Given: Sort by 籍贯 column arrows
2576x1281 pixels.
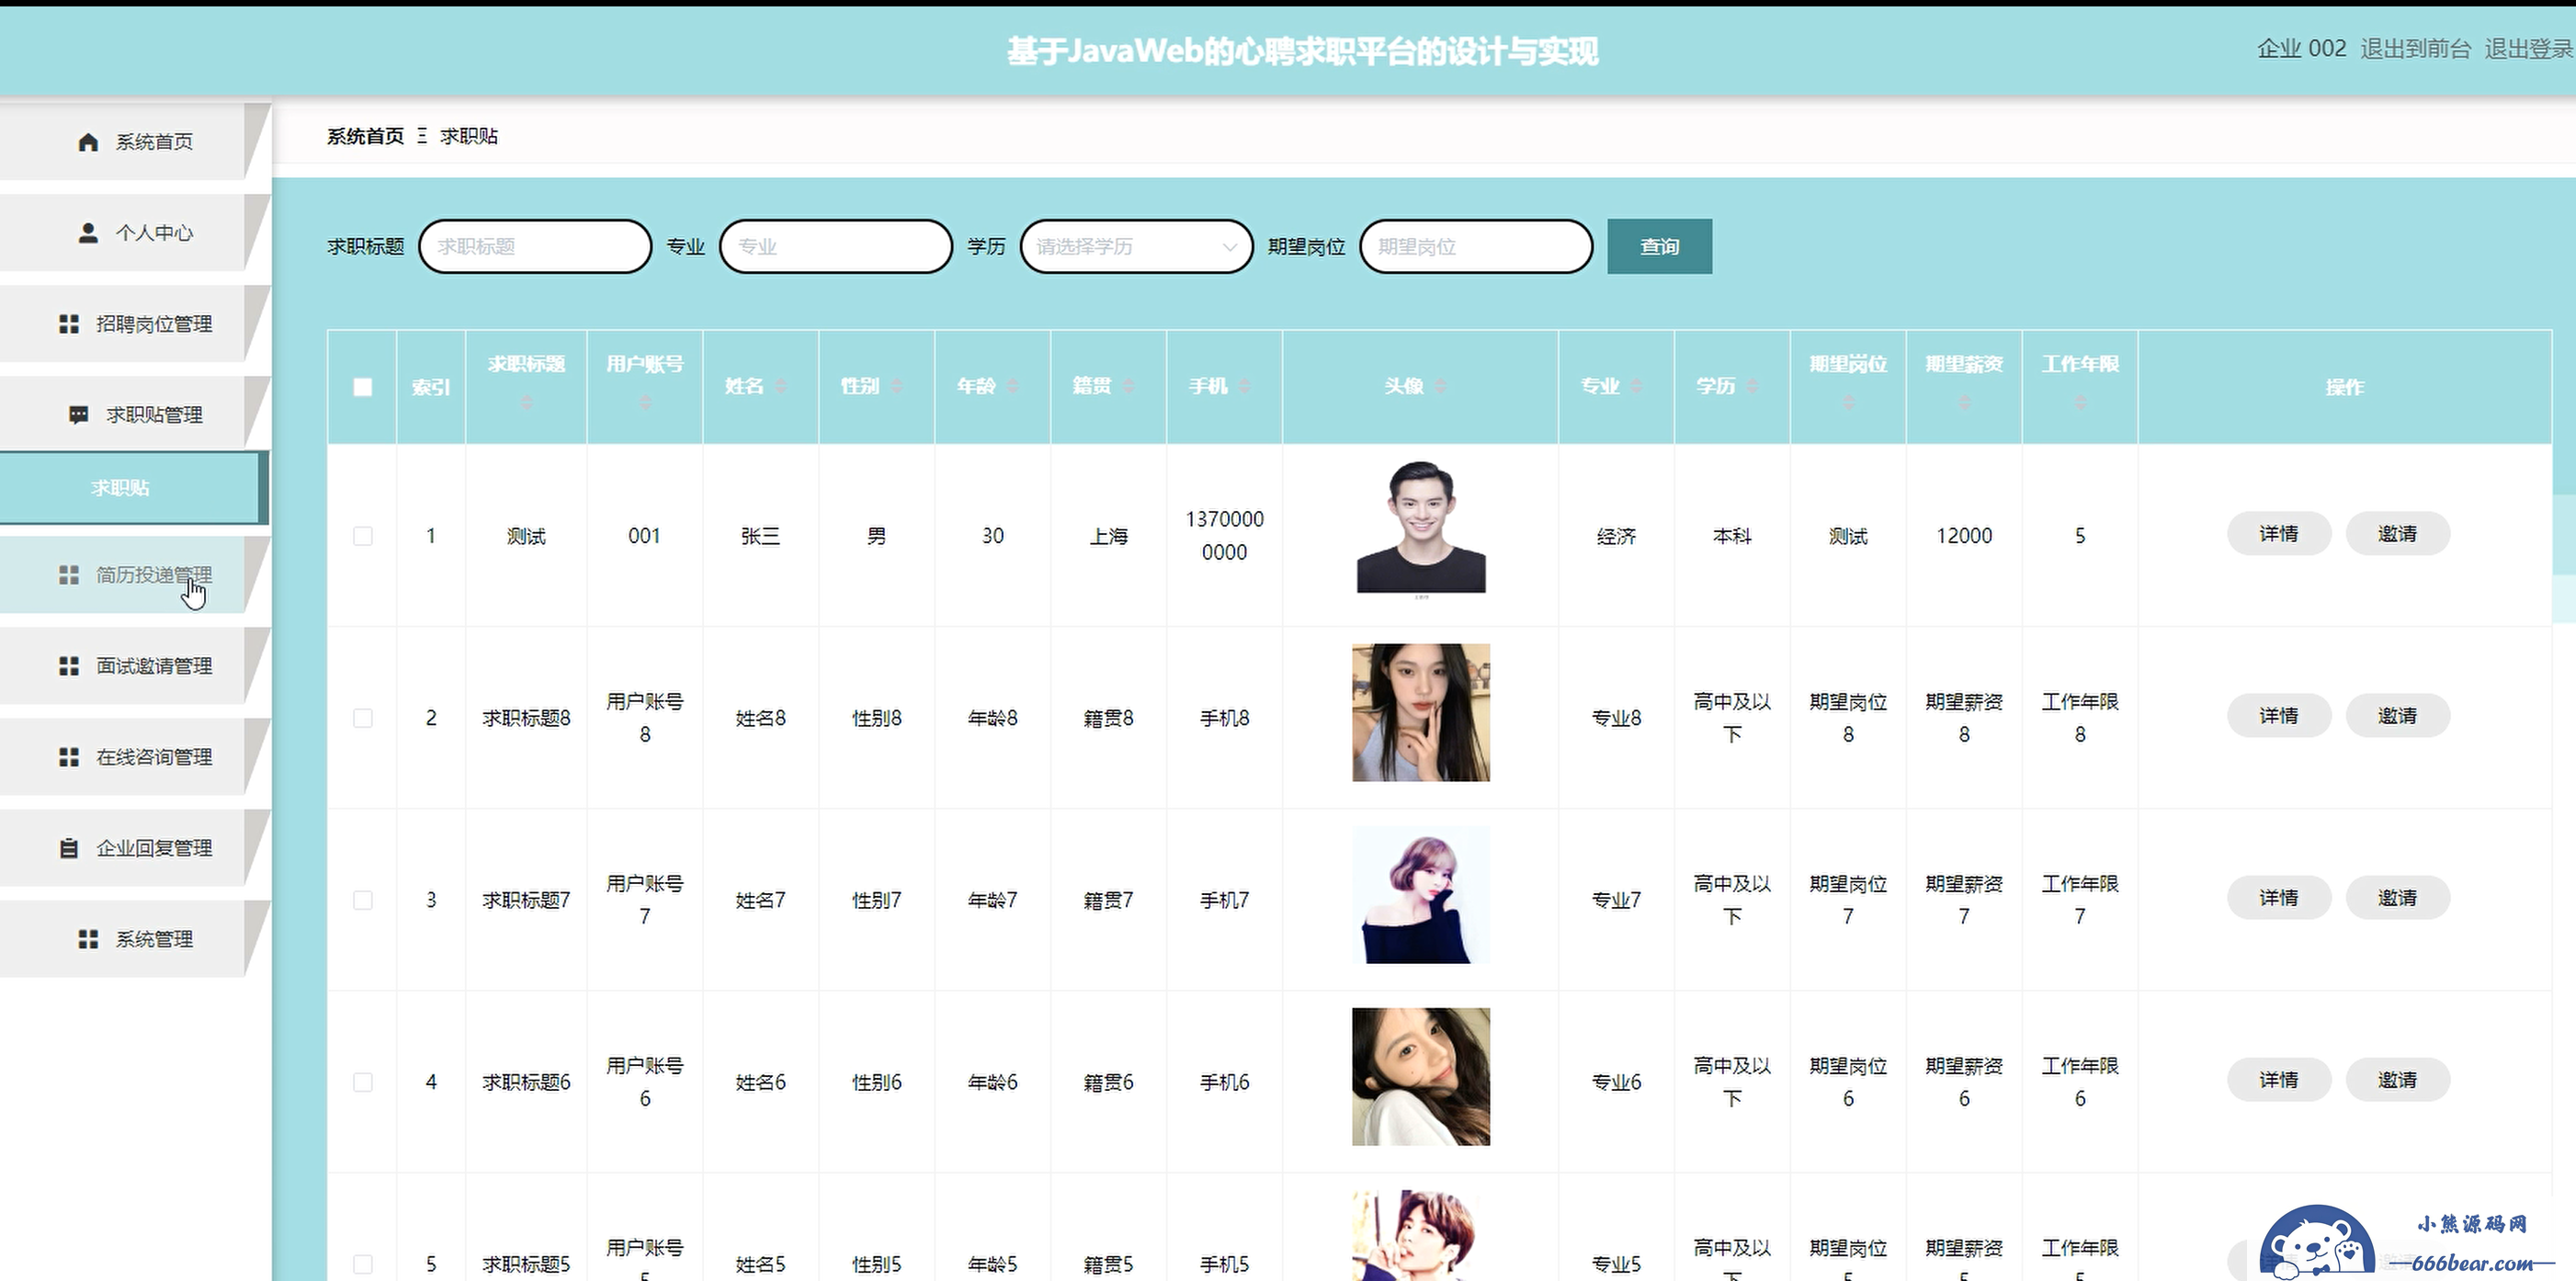Looking at the screenshot, I should point(1129,386).
